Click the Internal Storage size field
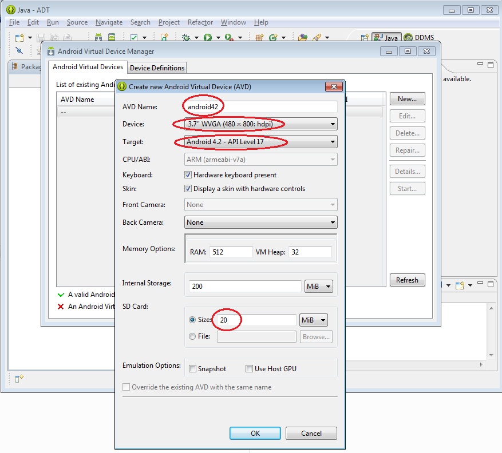The image size is (502, 453). click(245, 287)
